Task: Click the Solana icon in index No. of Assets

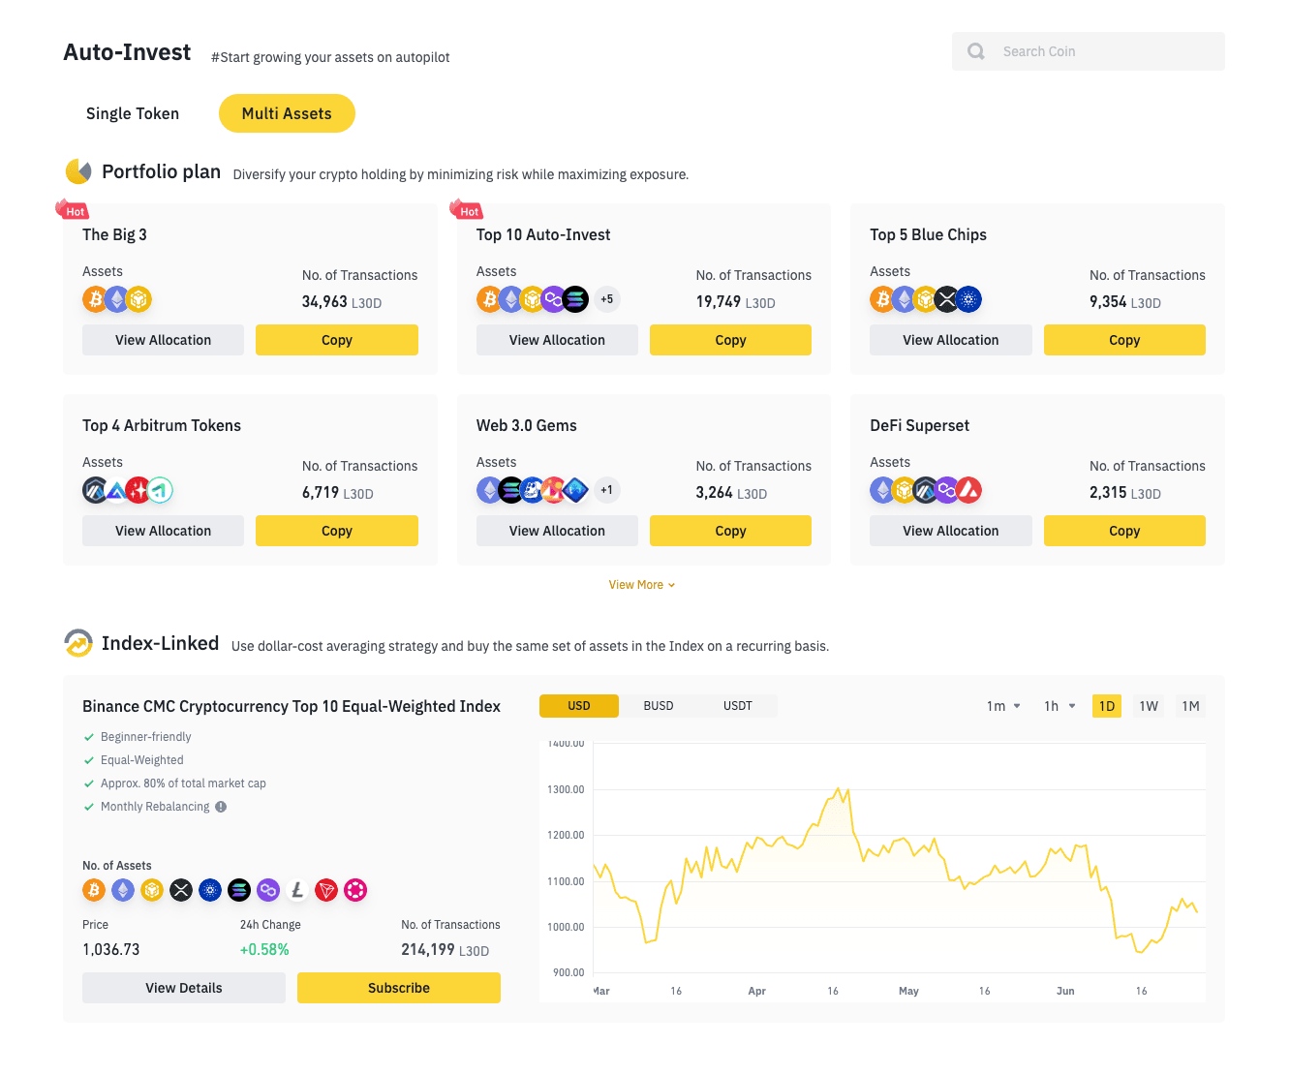Action: (x=239, y=890)
